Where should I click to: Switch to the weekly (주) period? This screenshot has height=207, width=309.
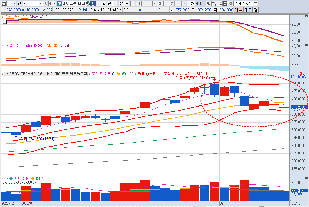(98, 3)
